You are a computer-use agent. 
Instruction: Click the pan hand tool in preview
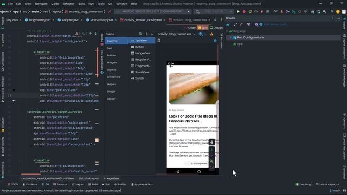pyautogui.click(x=211, y=142)
